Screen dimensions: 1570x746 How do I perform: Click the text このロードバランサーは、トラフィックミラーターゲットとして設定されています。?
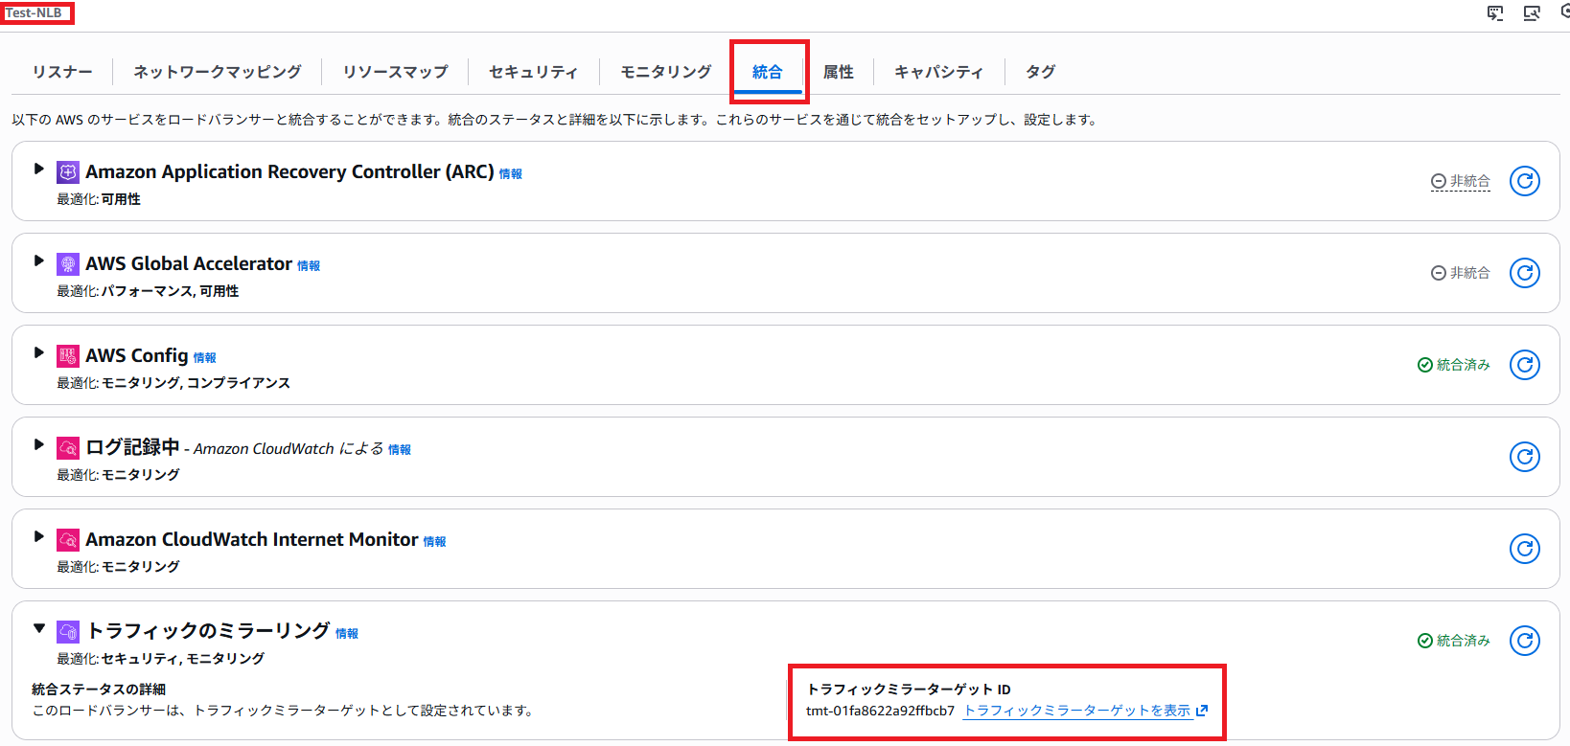pos(283,711)
